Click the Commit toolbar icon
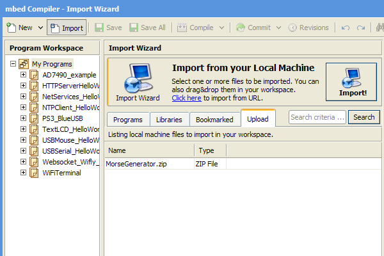 pos(241,28)
